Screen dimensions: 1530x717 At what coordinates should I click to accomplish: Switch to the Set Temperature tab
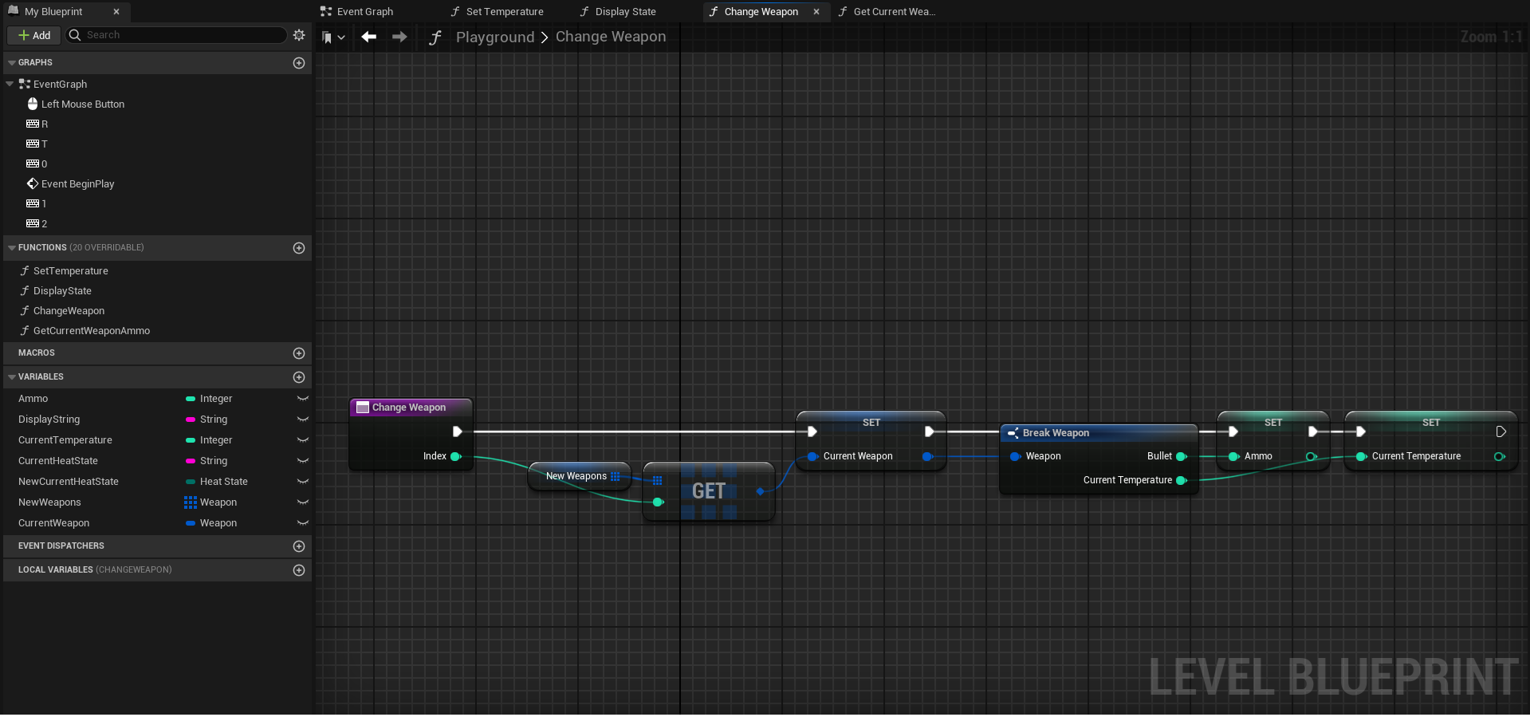pos(497,12)
